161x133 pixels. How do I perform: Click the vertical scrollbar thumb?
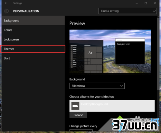click(x=158, y=54)
